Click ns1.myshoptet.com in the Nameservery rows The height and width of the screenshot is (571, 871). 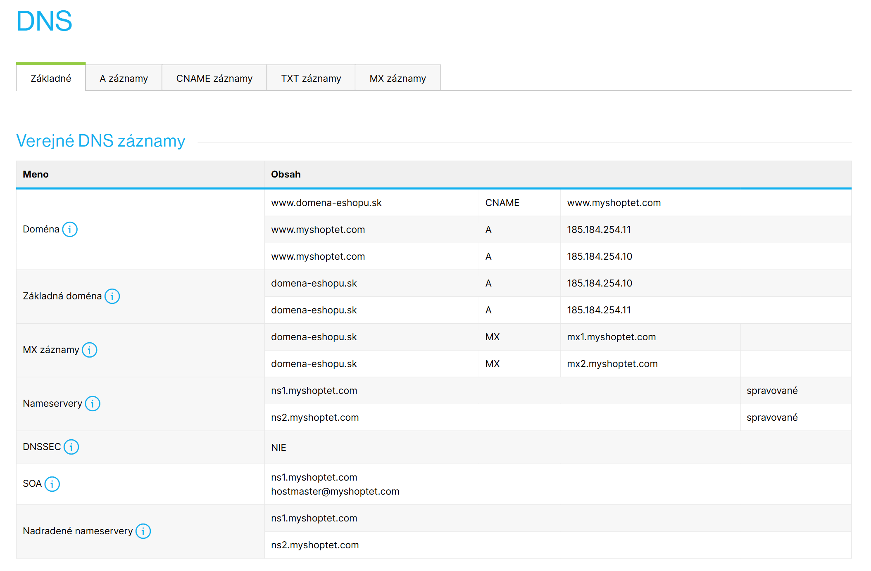[314, 391]
